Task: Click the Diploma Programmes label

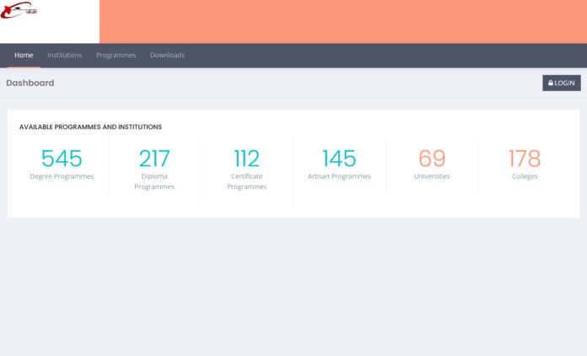Action: click(x=154, y=181)
